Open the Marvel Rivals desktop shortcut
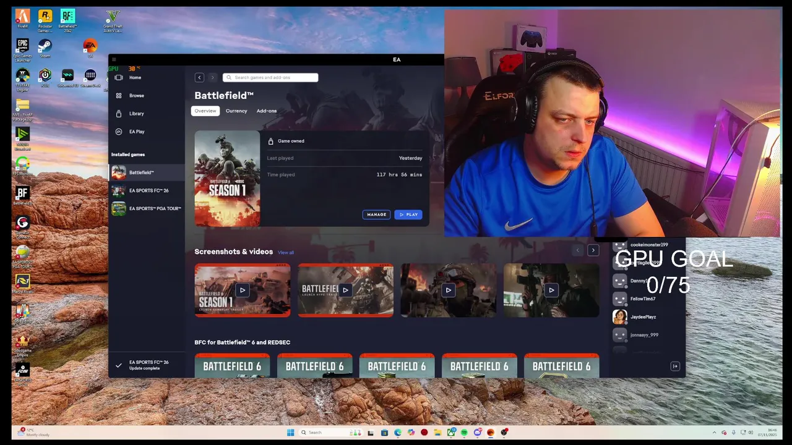792x445 pixels. click(x=22, y=285)
